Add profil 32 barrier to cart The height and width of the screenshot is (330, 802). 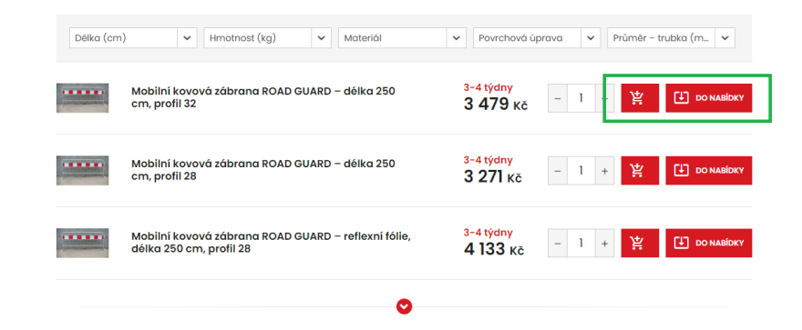640,98
